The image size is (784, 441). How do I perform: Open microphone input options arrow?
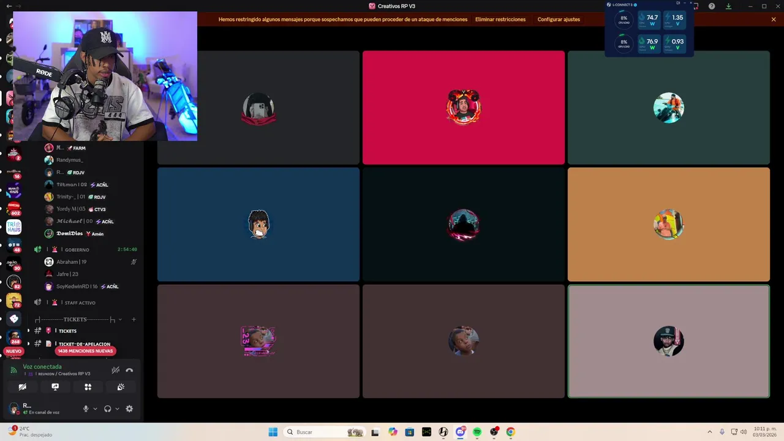click(x=95, y=409)
